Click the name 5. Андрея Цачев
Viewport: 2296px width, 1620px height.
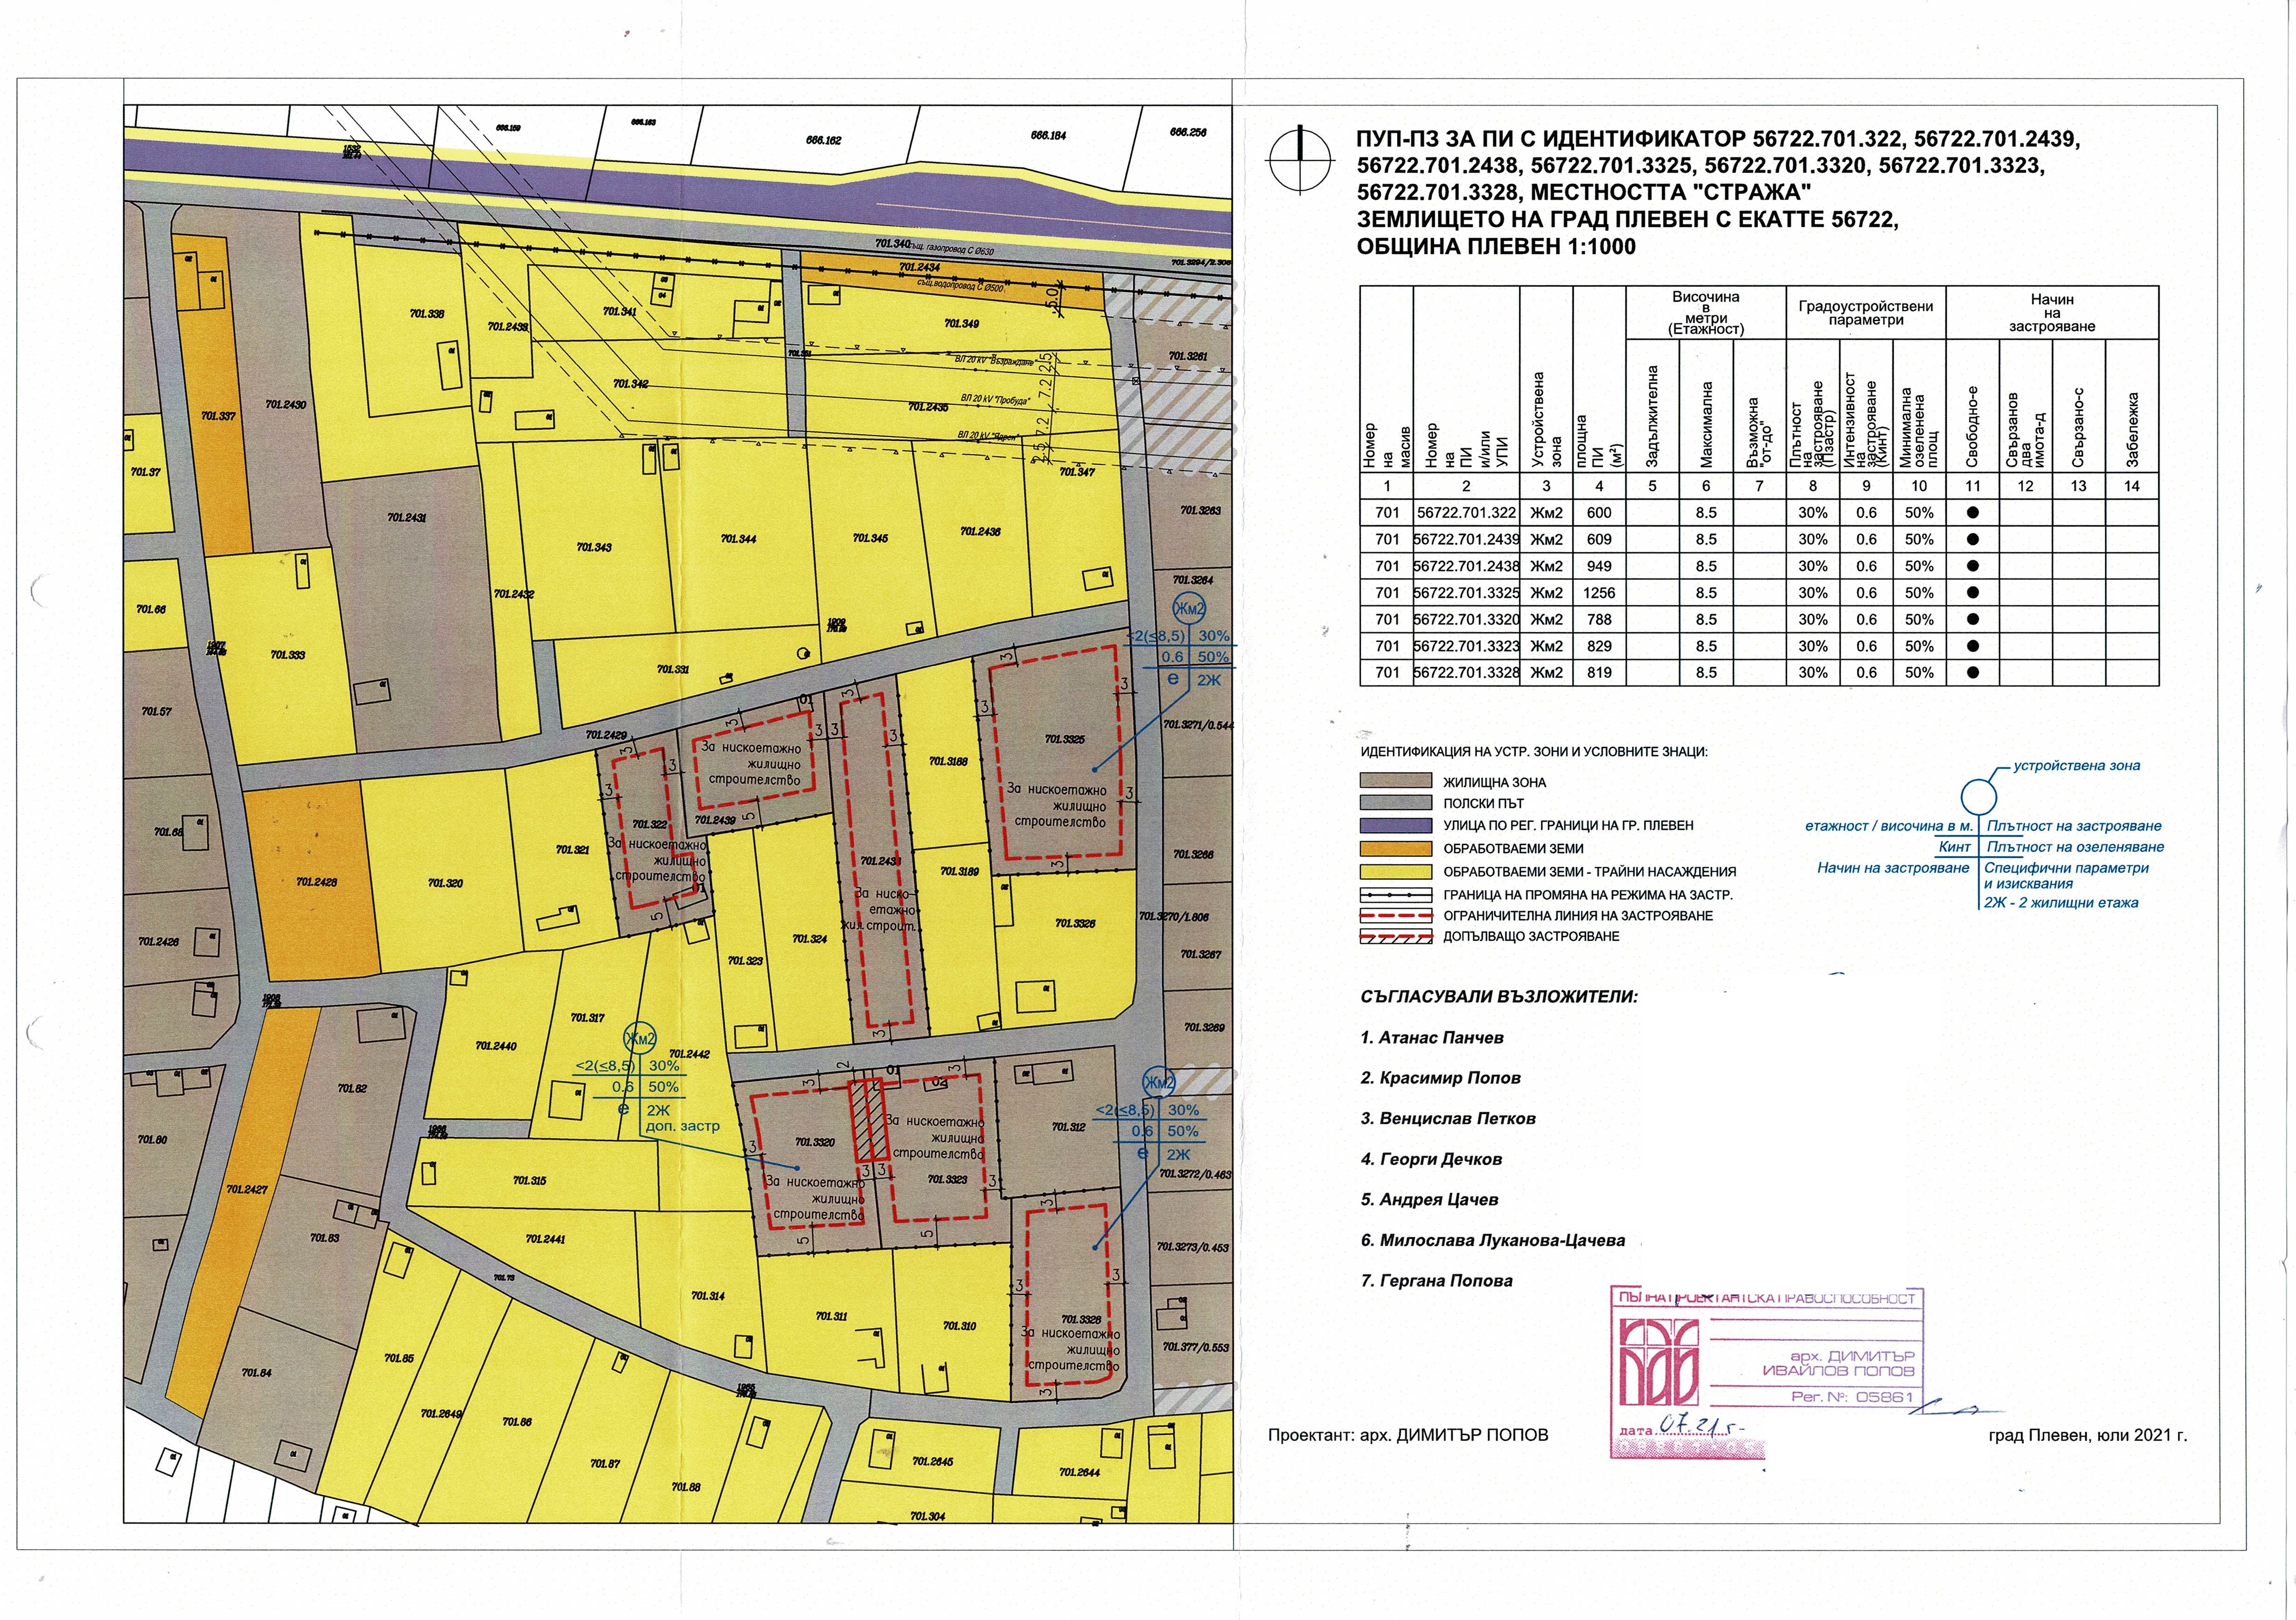[x=1428, y=1200]
